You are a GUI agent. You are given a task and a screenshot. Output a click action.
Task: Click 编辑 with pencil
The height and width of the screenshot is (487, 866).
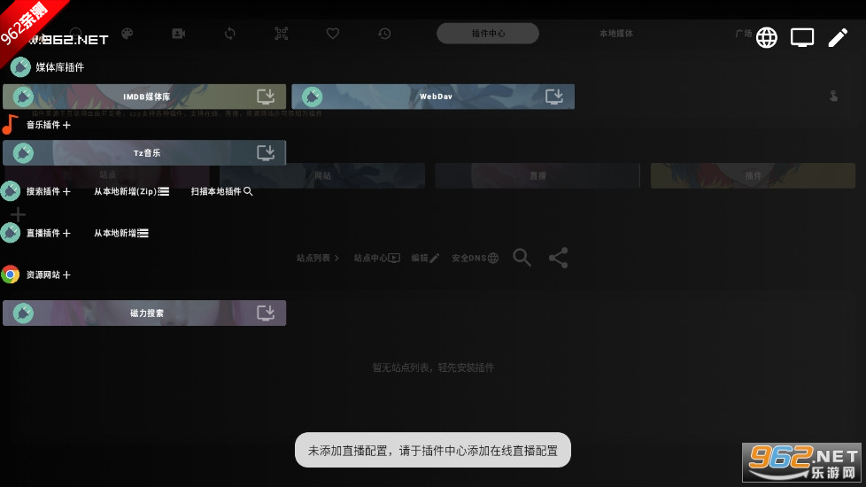(x=425, y=258)
